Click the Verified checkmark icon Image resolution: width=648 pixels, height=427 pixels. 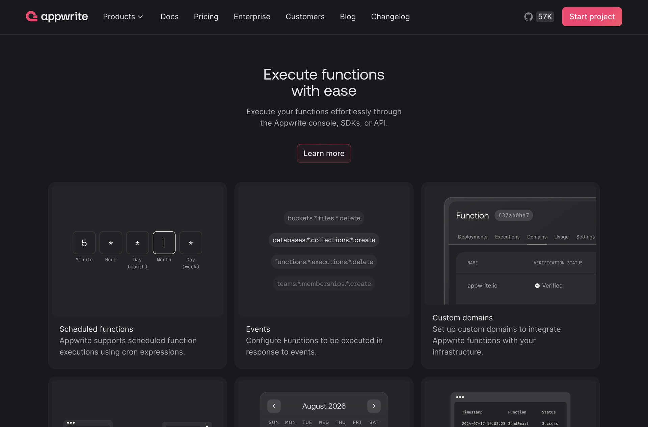537,286
